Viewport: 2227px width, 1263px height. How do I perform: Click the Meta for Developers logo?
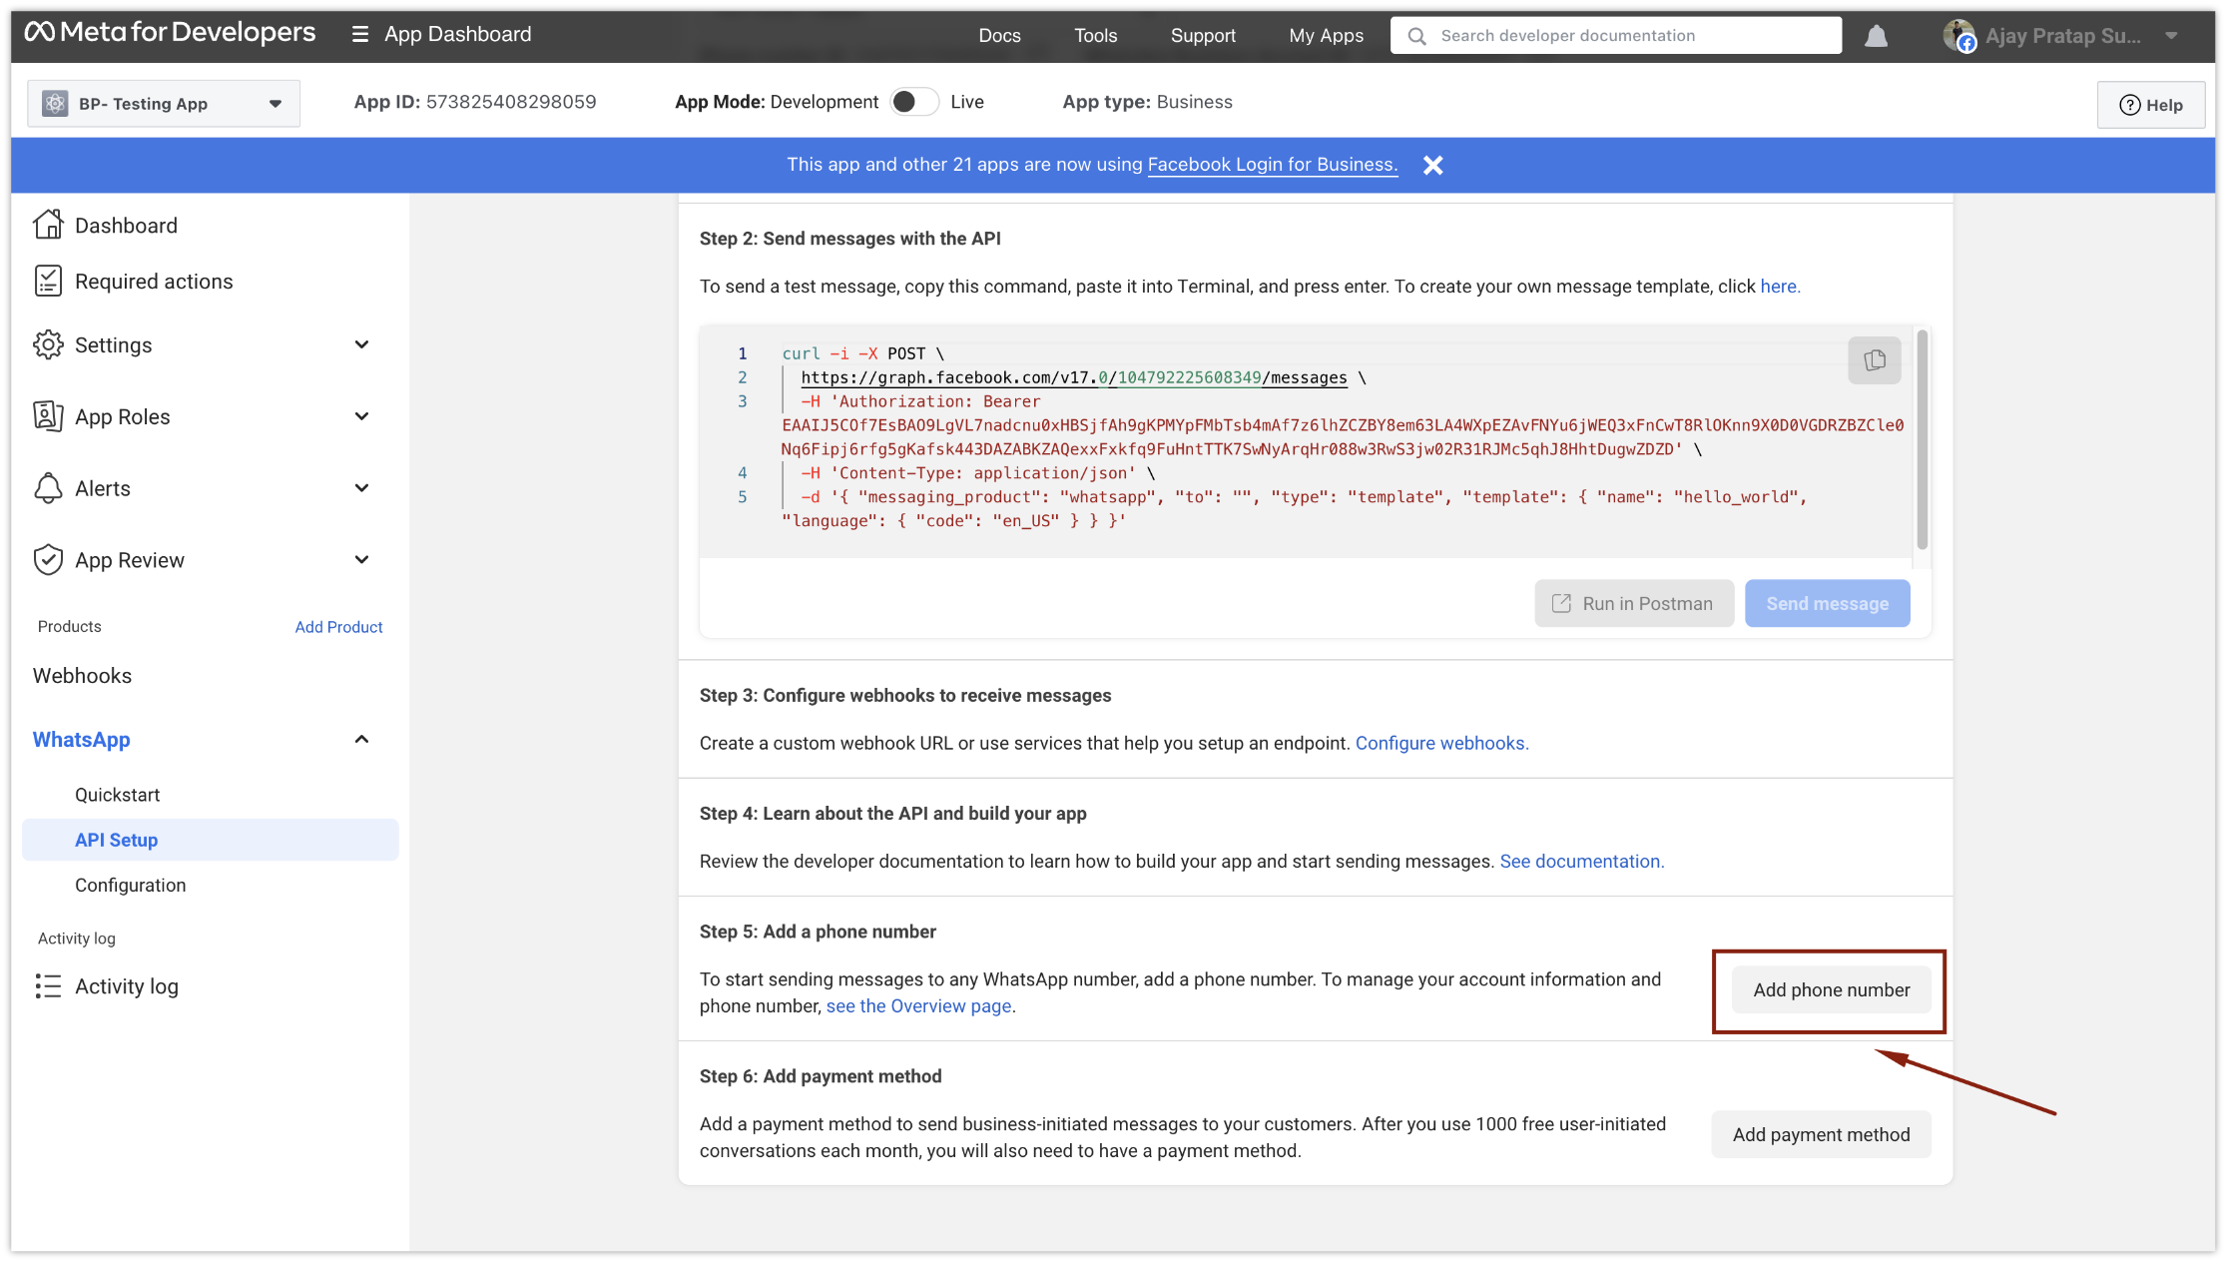click(170, 33)
